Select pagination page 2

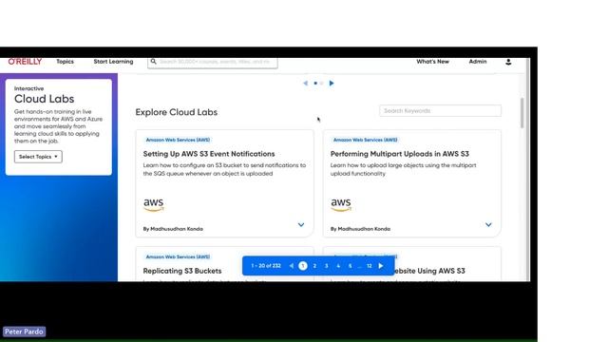click(314, 266)
